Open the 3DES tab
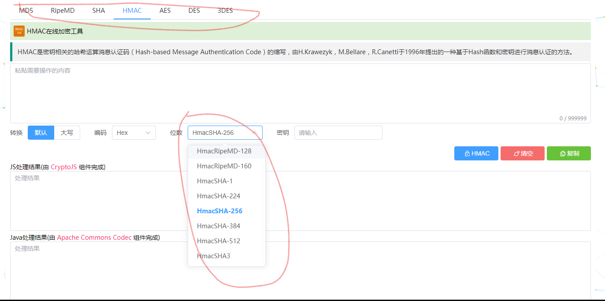Screen dimensions: 605x301 [225, 10]
